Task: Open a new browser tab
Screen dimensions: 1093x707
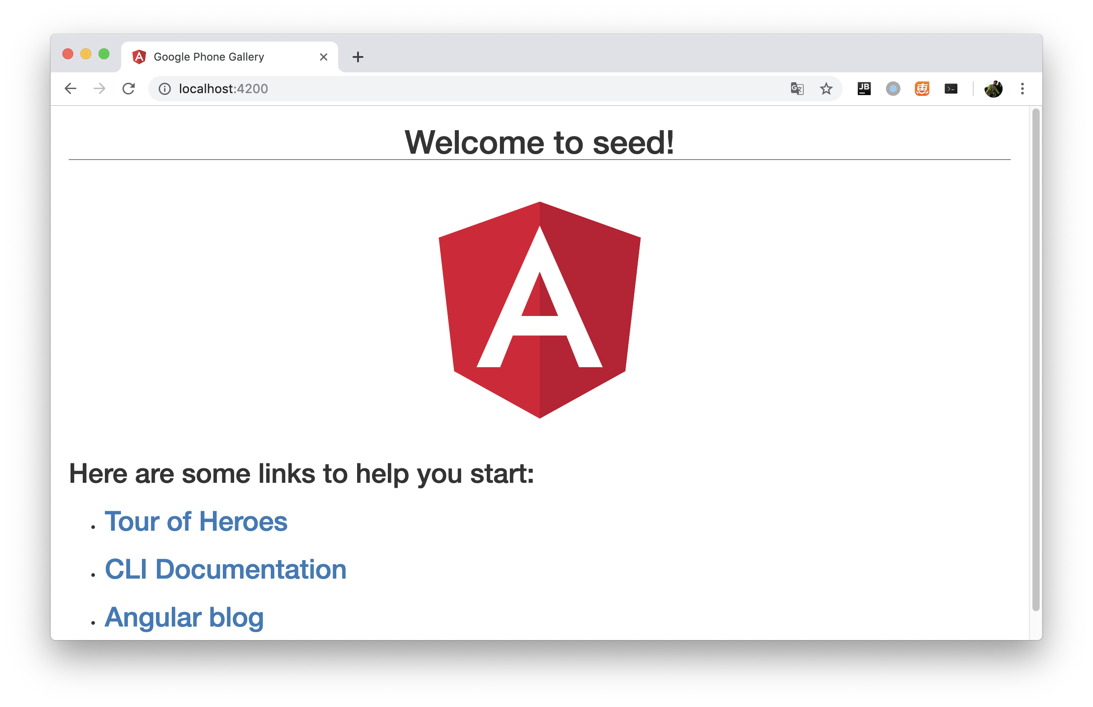Action: click(x=358, y=57)
